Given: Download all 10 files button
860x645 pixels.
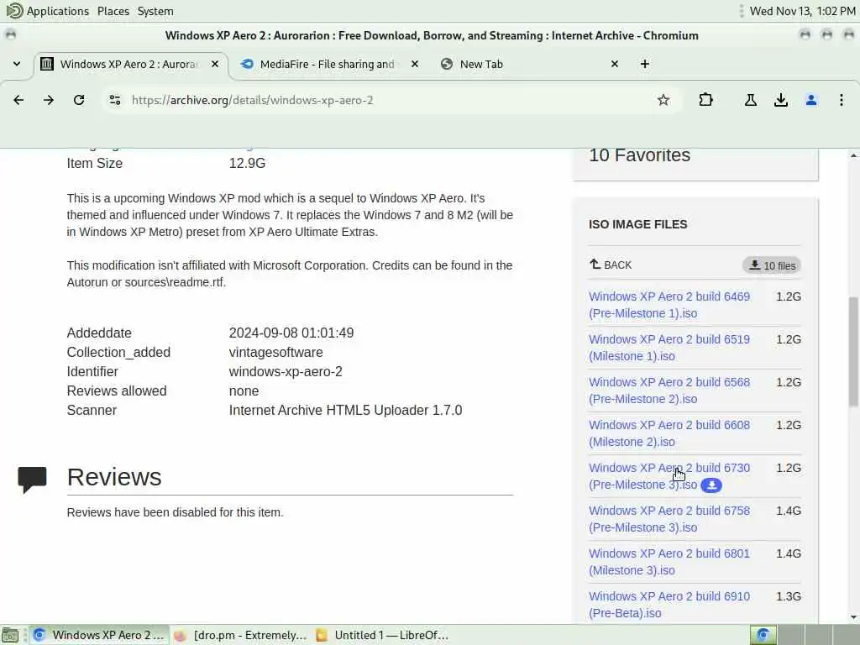Looking at the screenshot, I should point(772,265).
